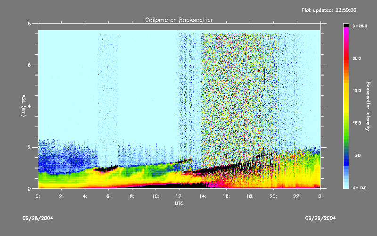
Task: Click the x-axis tick label '18:'
Action: pyautogui.click(x=250, y=196)
